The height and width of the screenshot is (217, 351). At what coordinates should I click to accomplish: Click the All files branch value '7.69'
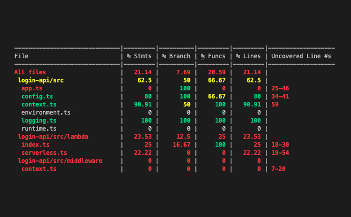point(183,72)
